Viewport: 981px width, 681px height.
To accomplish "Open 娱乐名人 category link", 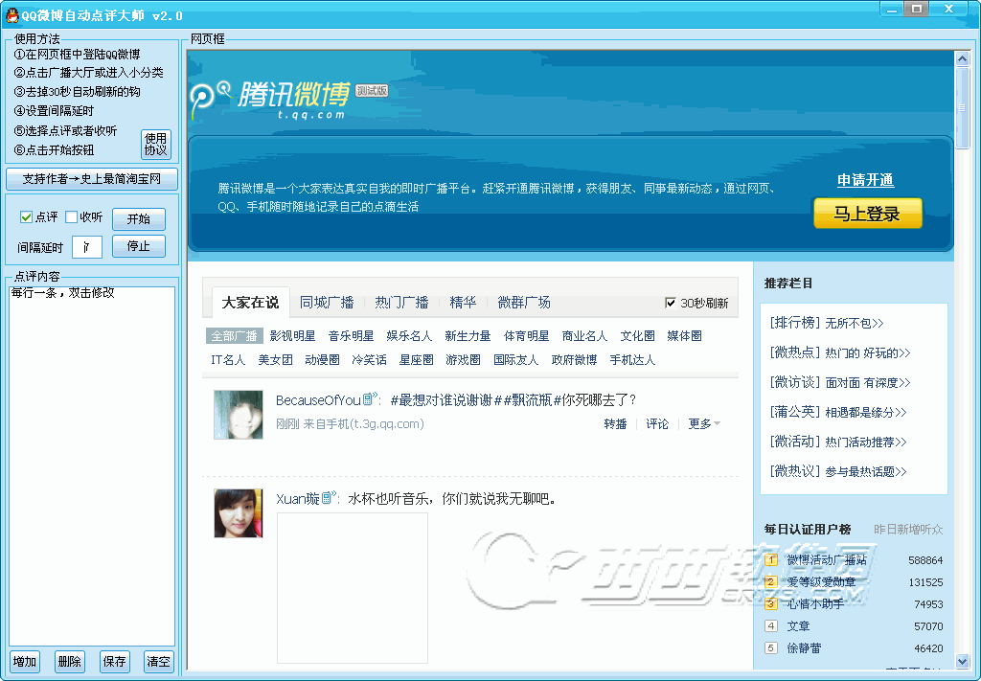I will click(409, 336).
